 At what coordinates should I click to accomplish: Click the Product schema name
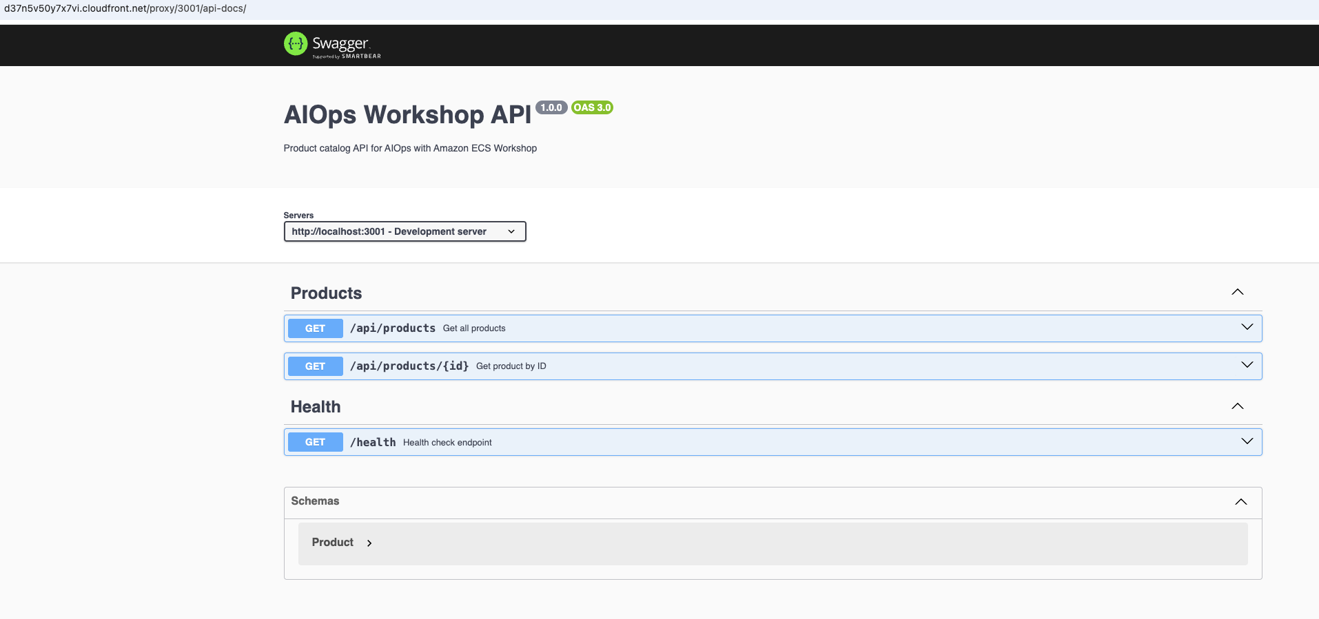[332, 543]
